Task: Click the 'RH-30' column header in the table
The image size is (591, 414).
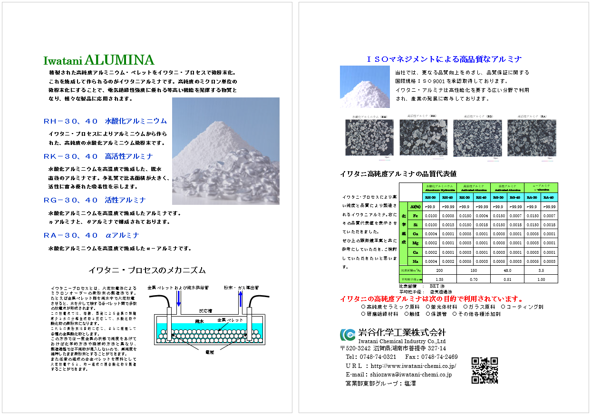Action: (x=430, y=198)
